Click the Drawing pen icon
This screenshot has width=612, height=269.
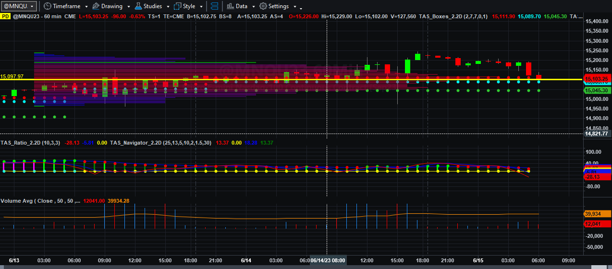[x=96, y=6]
